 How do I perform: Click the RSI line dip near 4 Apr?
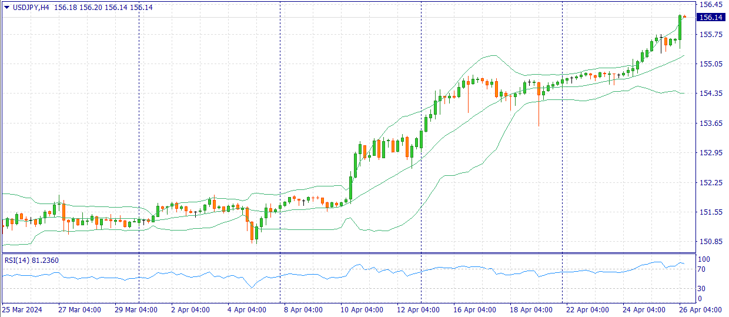click(252, 287)
